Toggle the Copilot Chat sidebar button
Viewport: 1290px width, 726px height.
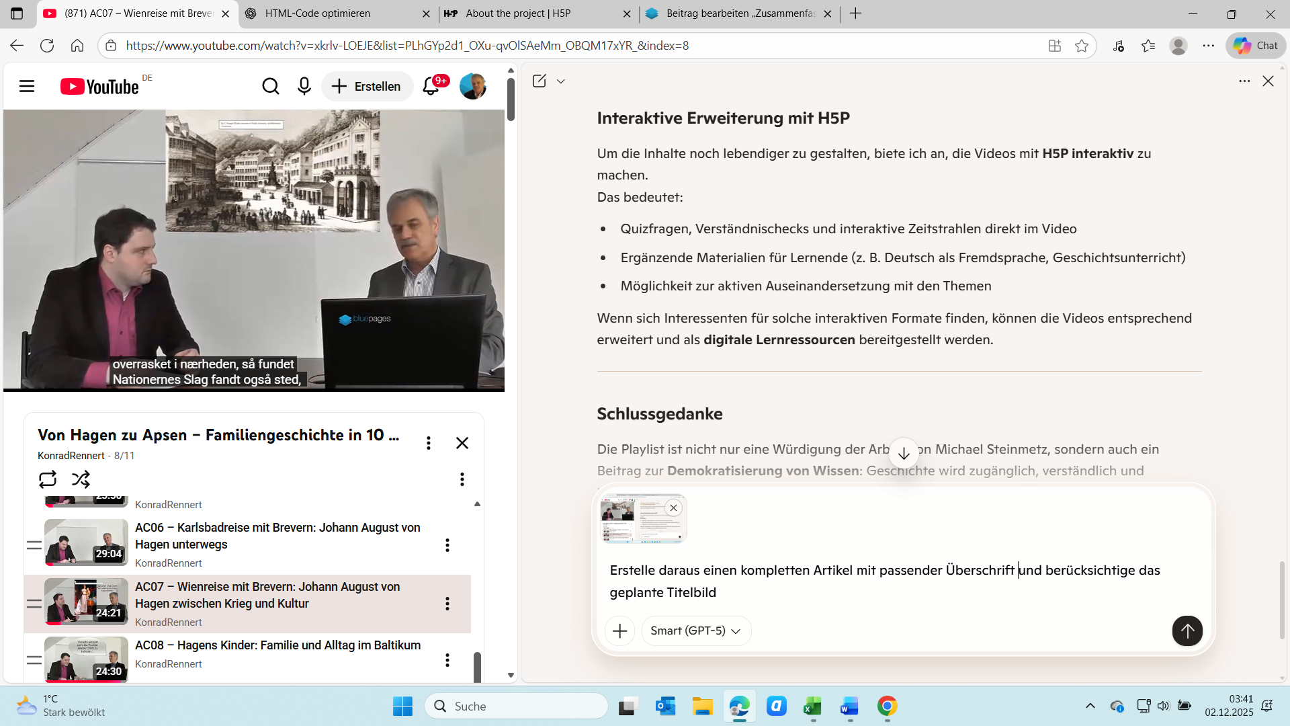click(x=1255, y=46)
